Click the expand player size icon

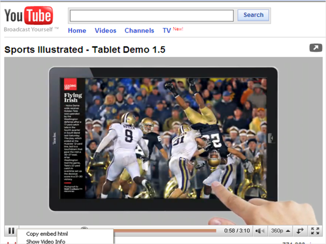tap(300, 231)
